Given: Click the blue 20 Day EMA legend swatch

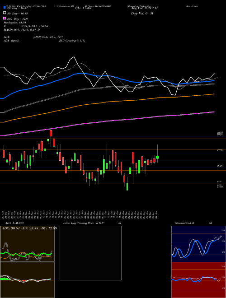Looking at the screenshot, I should [x=5, y=8].
